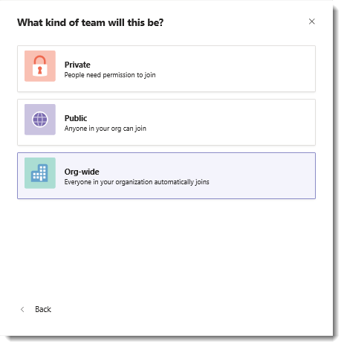Click the green building Org-wide icon
The image size is (344, 347).
tap(40, 173)
